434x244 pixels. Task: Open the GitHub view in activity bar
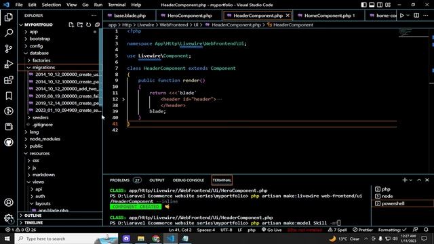(x=9, y=142)
